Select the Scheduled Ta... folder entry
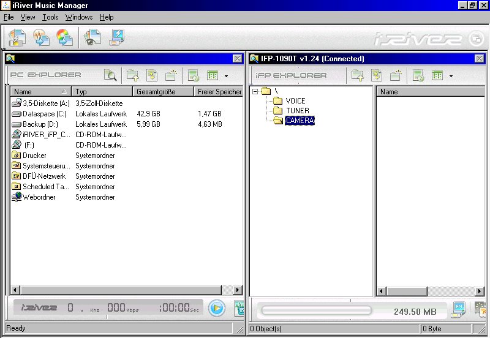 click(x=40, y=187)
